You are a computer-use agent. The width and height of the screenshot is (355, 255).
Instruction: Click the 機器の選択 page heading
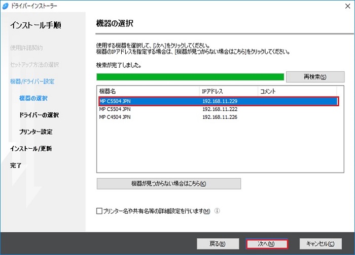(x=115, y=23)
